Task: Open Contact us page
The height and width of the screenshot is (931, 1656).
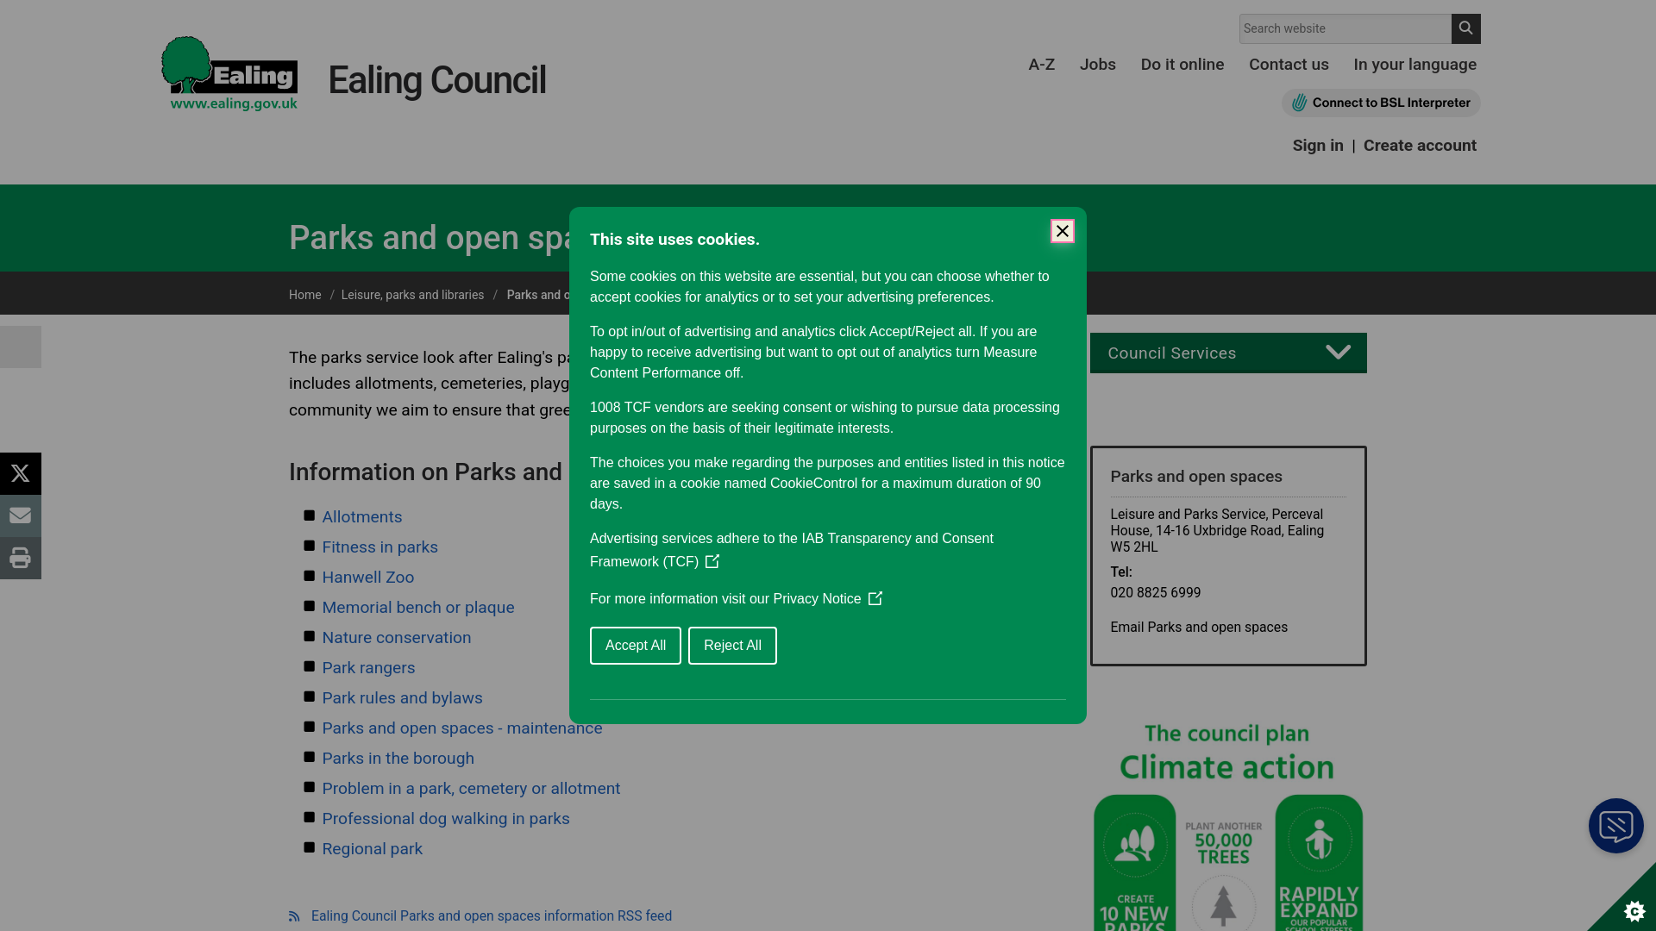Action: 1289,65
